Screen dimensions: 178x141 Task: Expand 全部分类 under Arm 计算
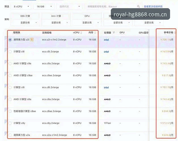(x=56, y=23)
